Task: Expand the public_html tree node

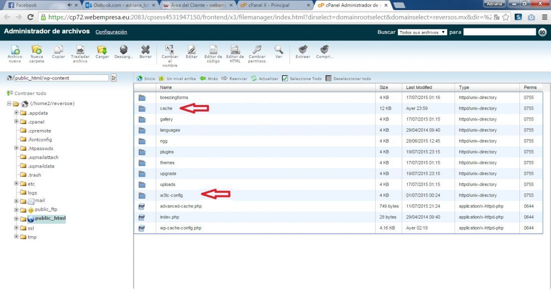Action: pyautogui.click(x=16, y=218)
